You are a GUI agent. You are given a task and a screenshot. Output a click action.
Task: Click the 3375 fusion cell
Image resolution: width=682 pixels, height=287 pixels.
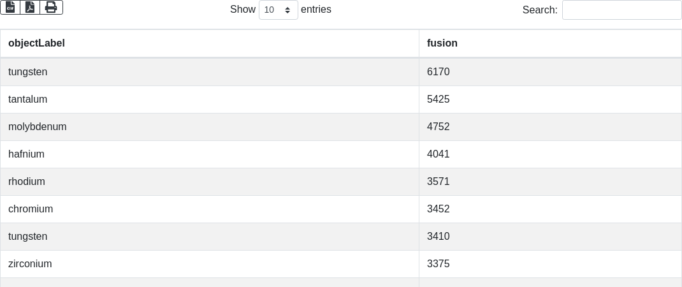(439, 264)
